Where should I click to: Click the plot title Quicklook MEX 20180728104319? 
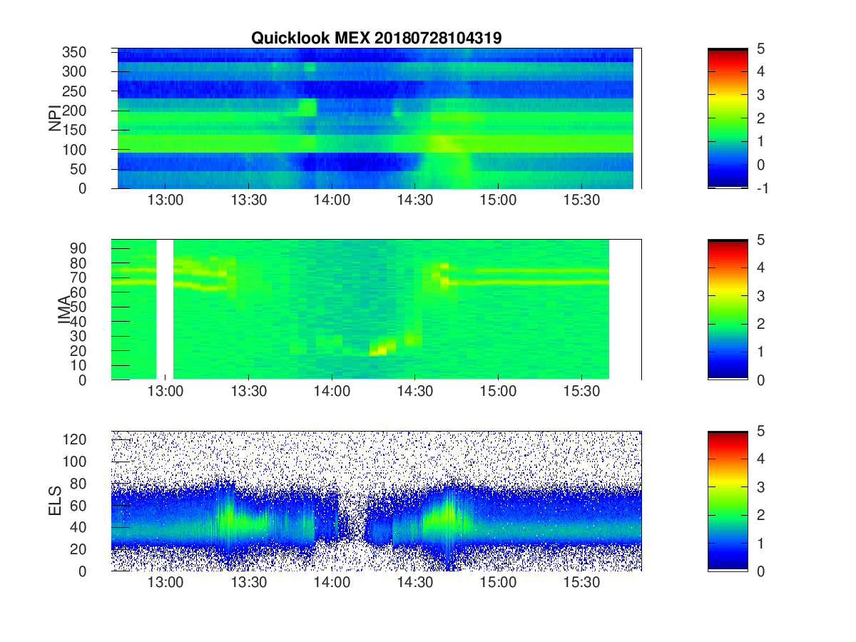(376, 39)
